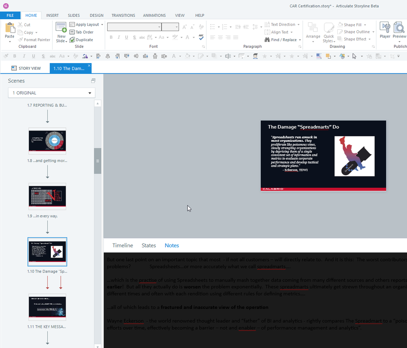
Task: Switch to the INSERT ribbon tab
Action: (52, 15)
